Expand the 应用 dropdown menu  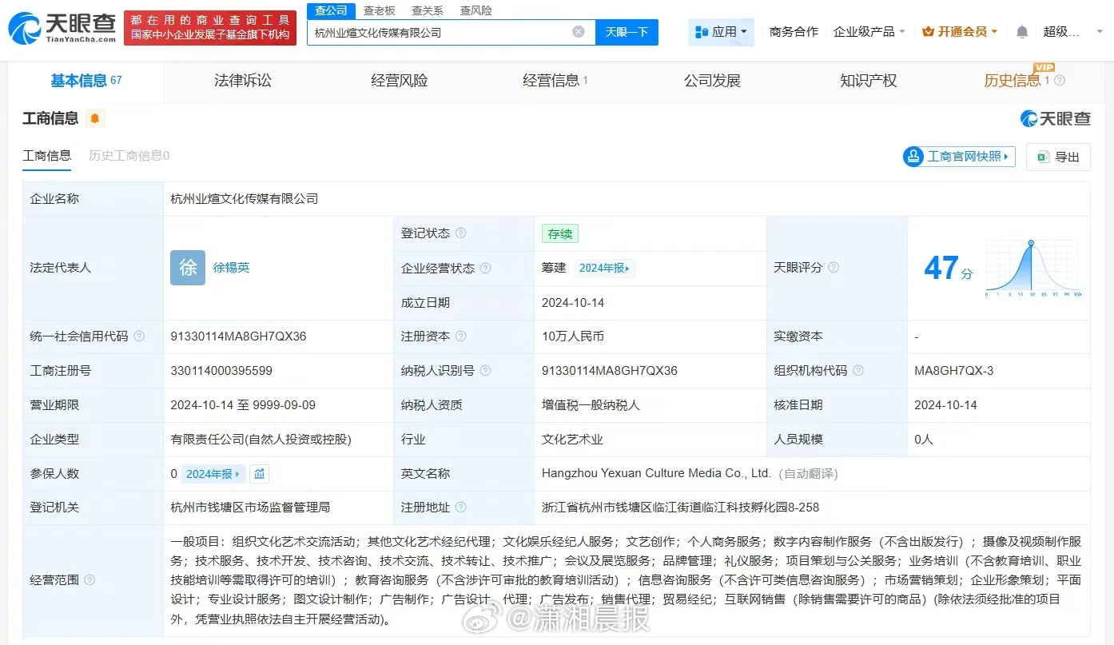721,32
